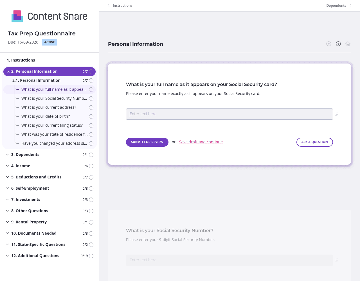This screenshot has height=281, width=360.
Task: Click the Content Snare logo
Action: coord(49,16)
